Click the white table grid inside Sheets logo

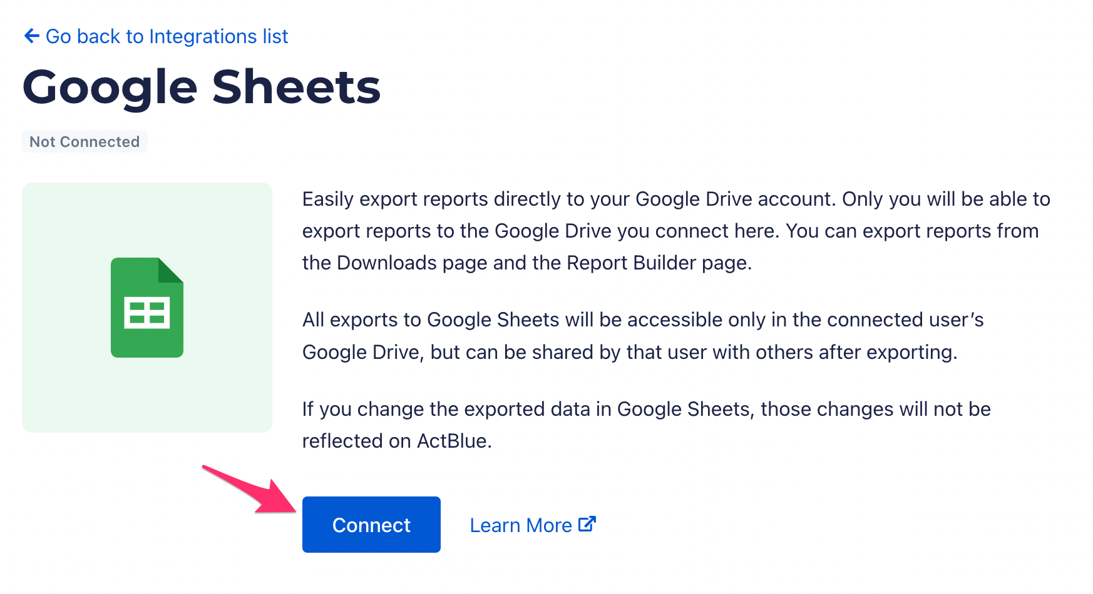[147, 313]
